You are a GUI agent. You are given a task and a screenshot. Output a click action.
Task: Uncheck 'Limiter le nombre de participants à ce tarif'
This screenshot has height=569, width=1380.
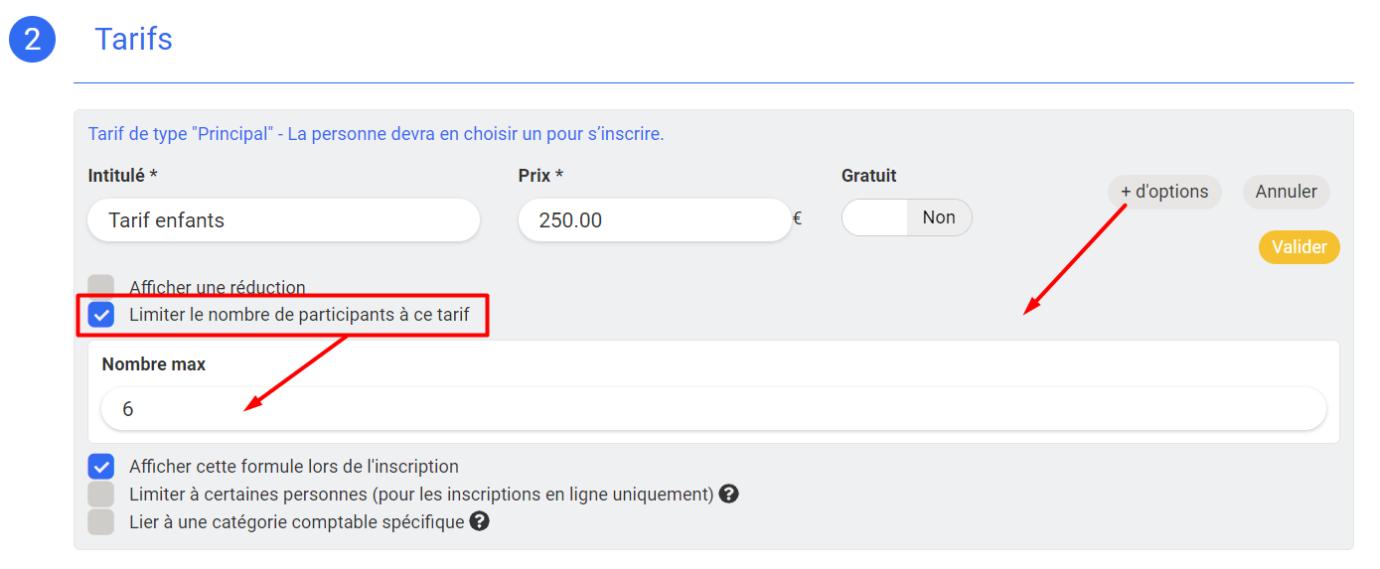click(101, 315)
